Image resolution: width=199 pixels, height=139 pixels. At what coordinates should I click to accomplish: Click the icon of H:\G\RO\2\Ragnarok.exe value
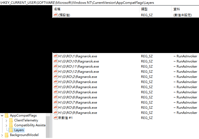pos(56,77)
